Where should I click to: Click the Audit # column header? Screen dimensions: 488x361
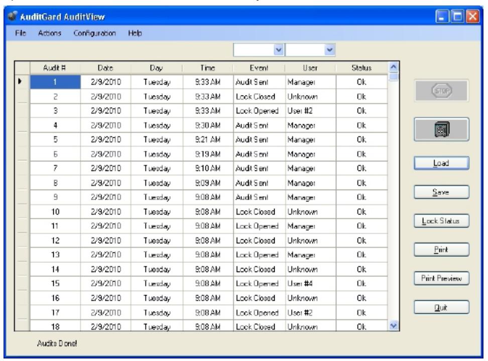55,68
